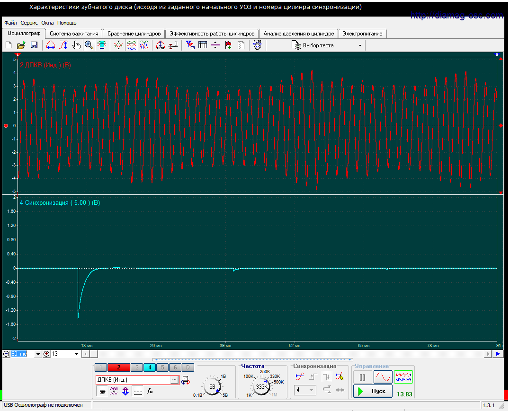Click the AUTO voltmeter icon
510x411 pixels.
point(257,45)
